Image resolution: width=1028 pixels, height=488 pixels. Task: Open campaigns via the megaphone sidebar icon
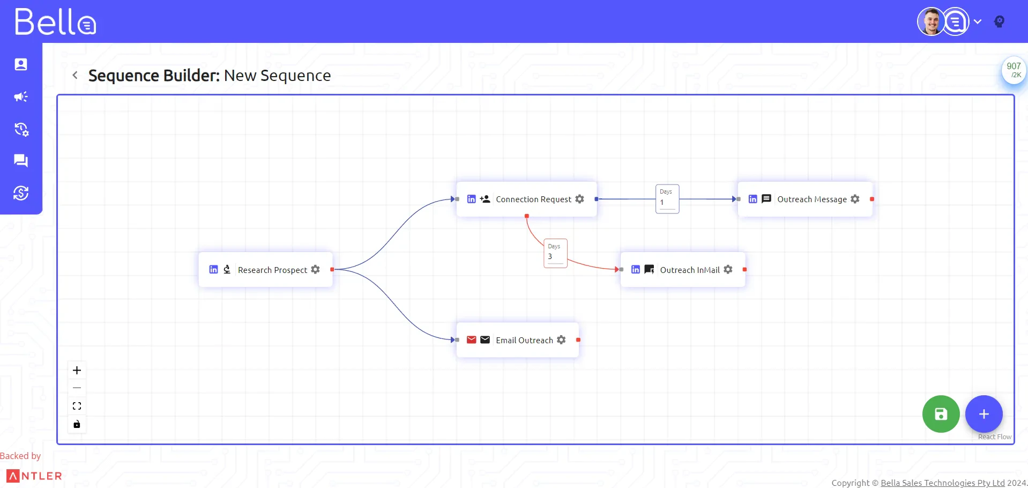[21, 97]
